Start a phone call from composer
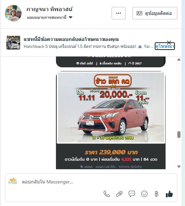The width and height of the screenshot is (185, 206). (107, 194)
